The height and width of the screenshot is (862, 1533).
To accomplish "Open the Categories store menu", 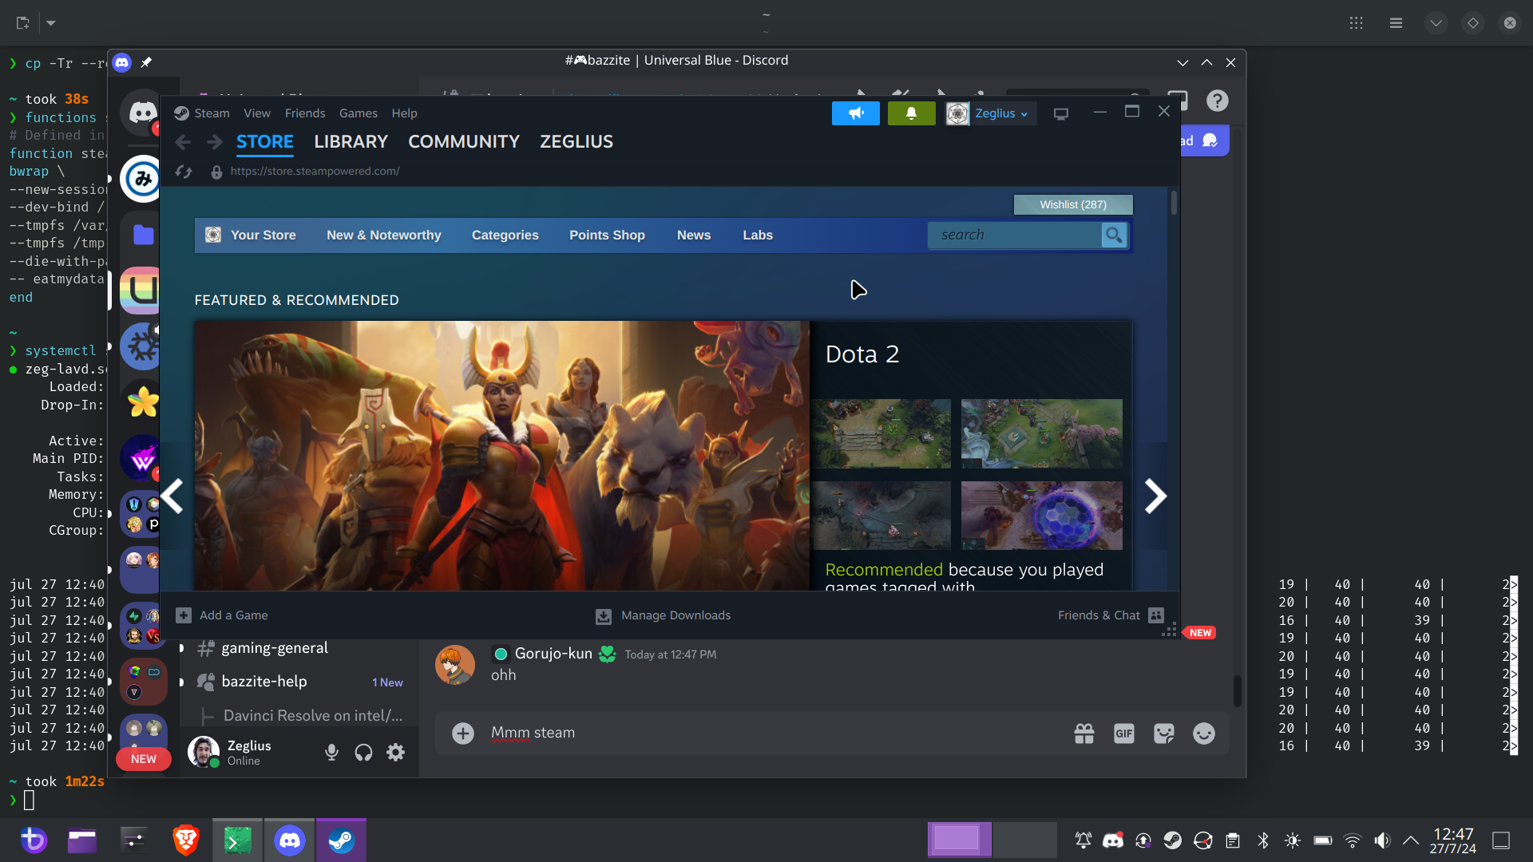I will coord(505,235).
